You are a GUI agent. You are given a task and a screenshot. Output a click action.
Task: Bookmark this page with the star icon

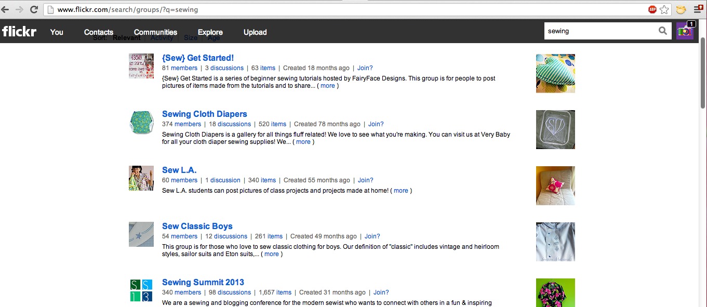coord(664,9)
